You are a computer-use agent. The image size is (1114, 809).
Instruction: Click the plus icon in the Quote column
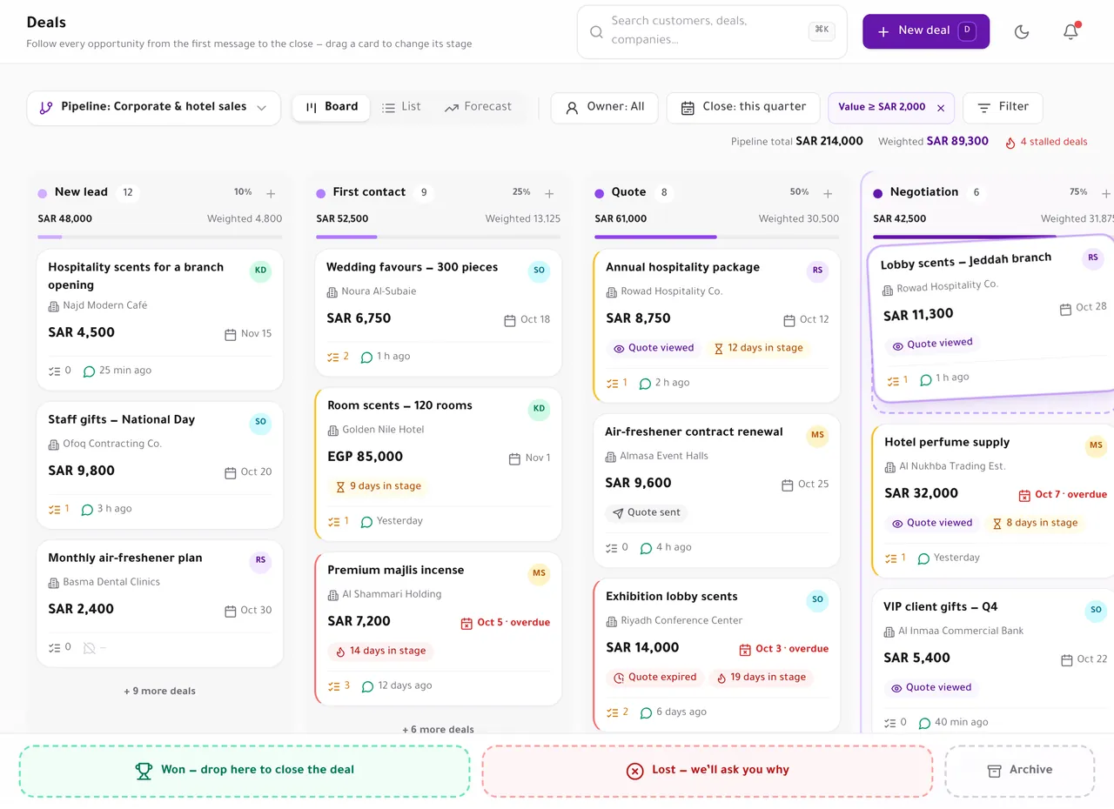click(x=828, y=193)
